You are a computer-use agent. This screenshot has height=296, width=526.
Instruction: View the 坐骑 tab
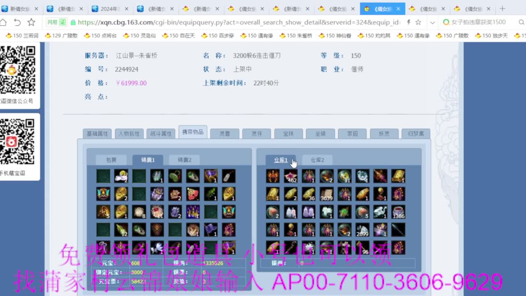tap(321, 134)
